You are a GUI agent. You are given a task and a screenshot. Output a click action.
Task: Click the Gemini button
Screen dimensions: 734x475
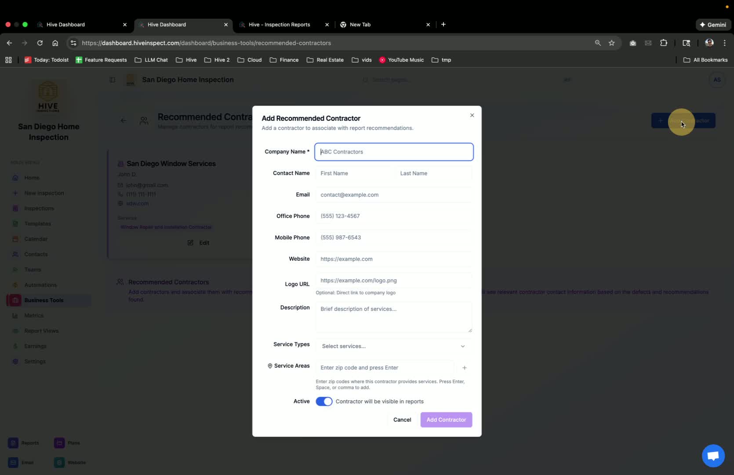[x=713, y=25]
